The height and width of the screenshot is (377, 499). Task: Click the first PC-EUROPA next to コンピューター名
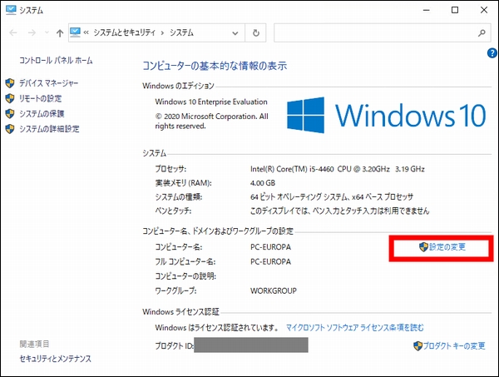pos(270,247)
